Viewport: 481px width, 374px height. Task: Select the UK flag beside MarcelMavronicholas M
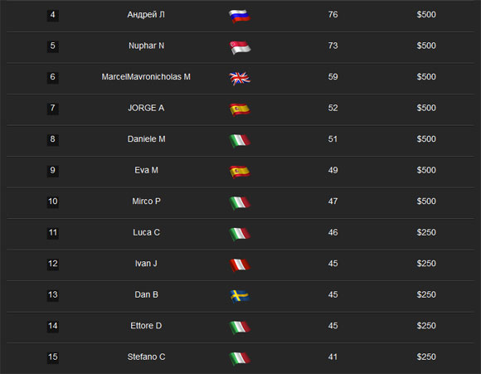tap(240, 79)
